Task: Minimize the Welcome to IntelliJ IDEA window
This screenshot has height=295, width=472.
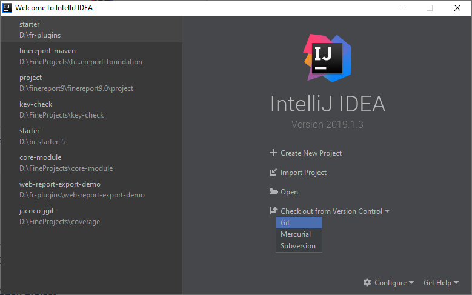Action: (x=402, y=8)
